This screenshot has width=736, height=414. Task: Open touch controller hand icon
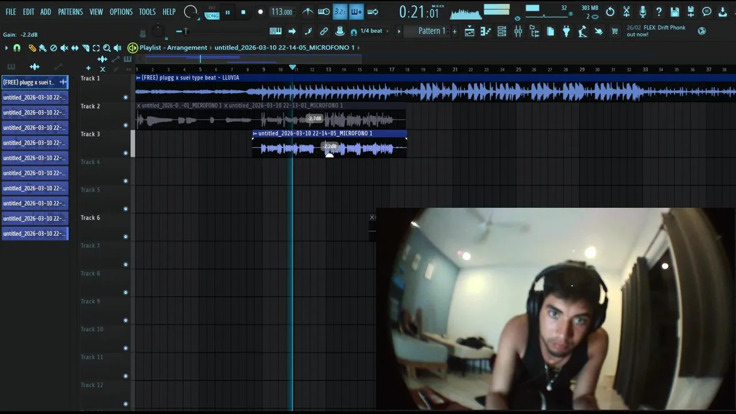(x=599, y=32)
